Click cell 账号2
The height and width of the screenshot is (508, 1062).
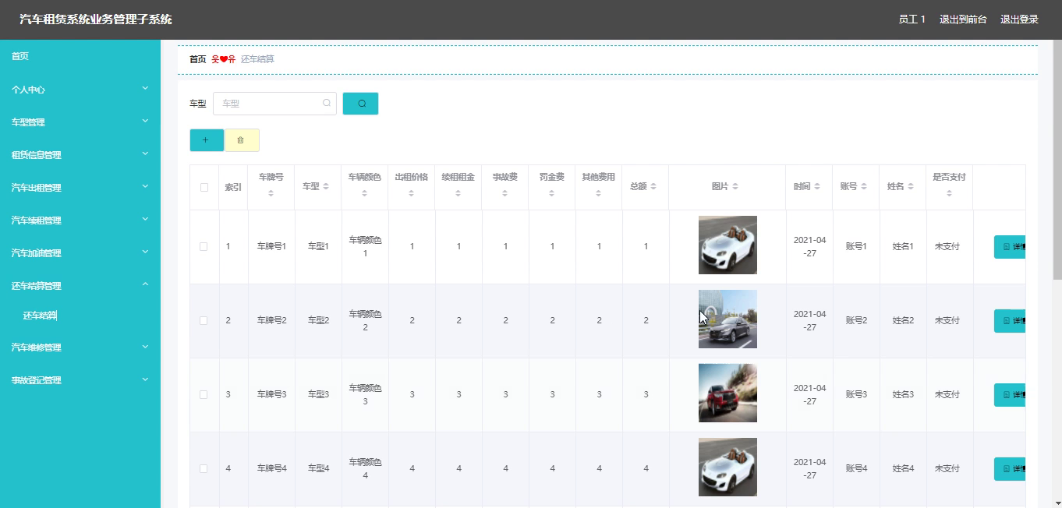(856, 320)
